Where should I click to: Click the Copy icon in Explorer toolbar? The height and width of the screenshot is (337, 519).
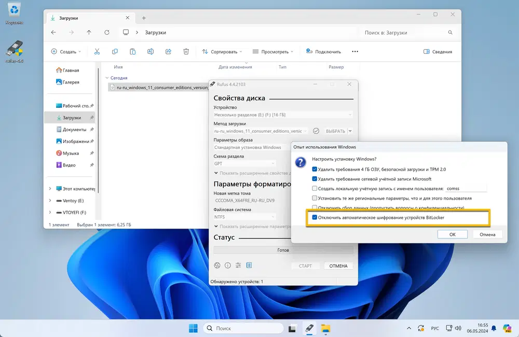click(115, 52)
